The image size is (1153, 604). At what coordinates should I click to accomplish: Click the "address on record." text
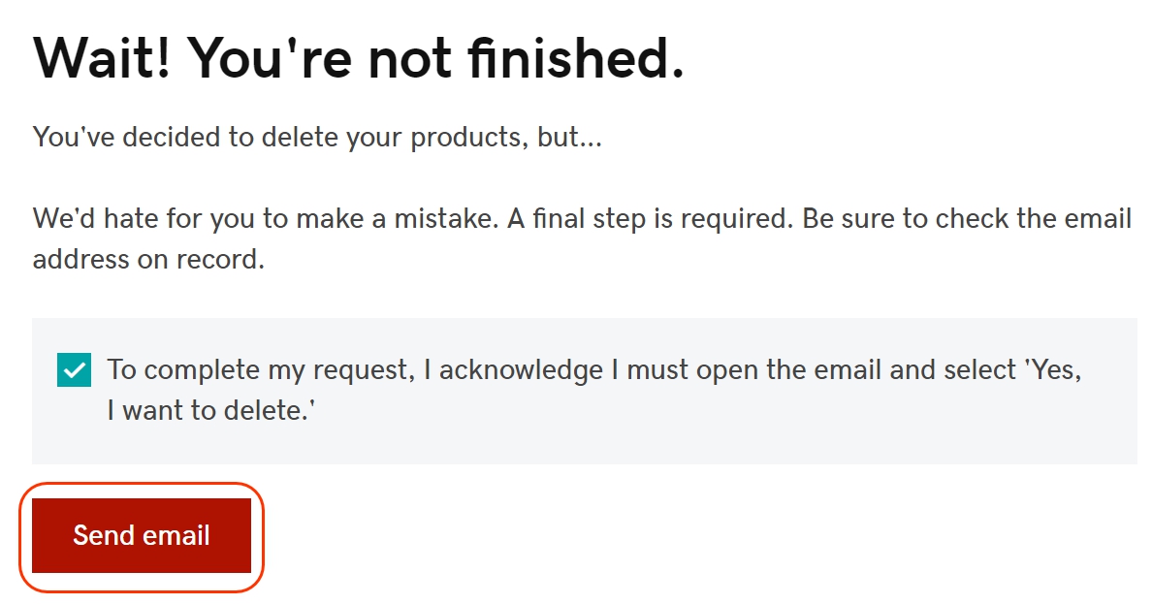pyautogui.click(x=148, y=260)
